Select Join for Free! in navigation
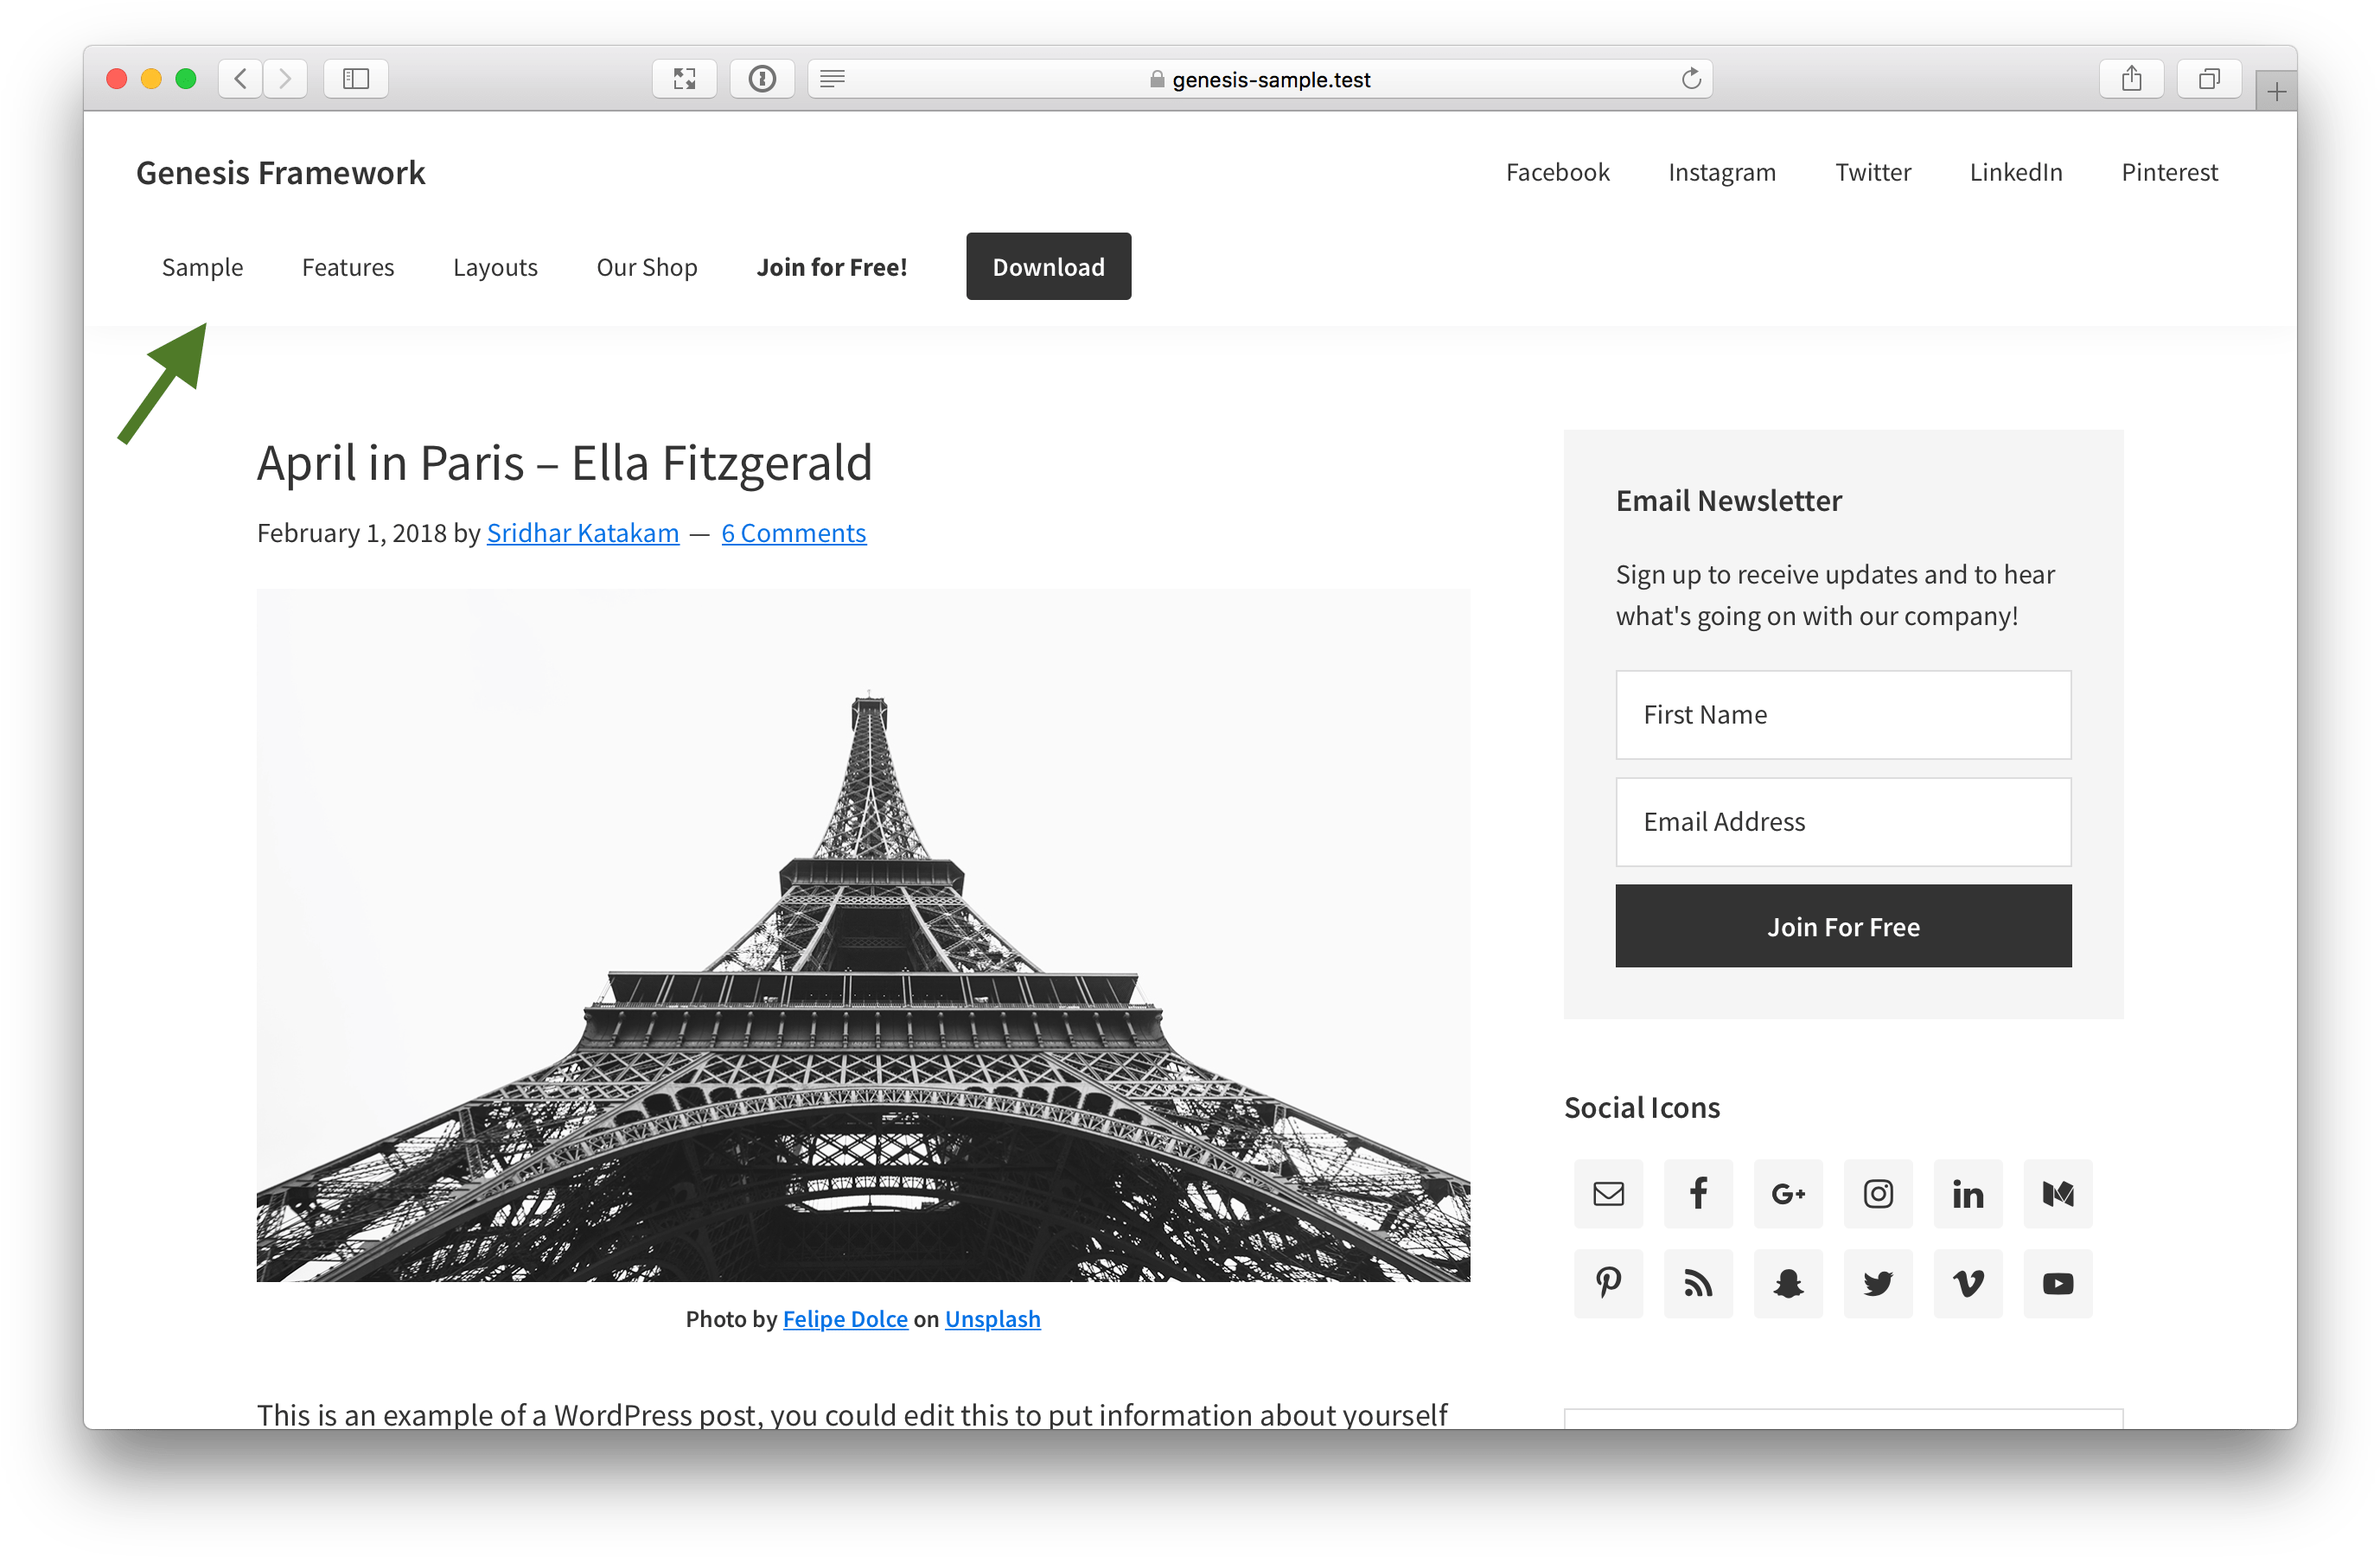 pyautogui.click(x=832, y=267)
